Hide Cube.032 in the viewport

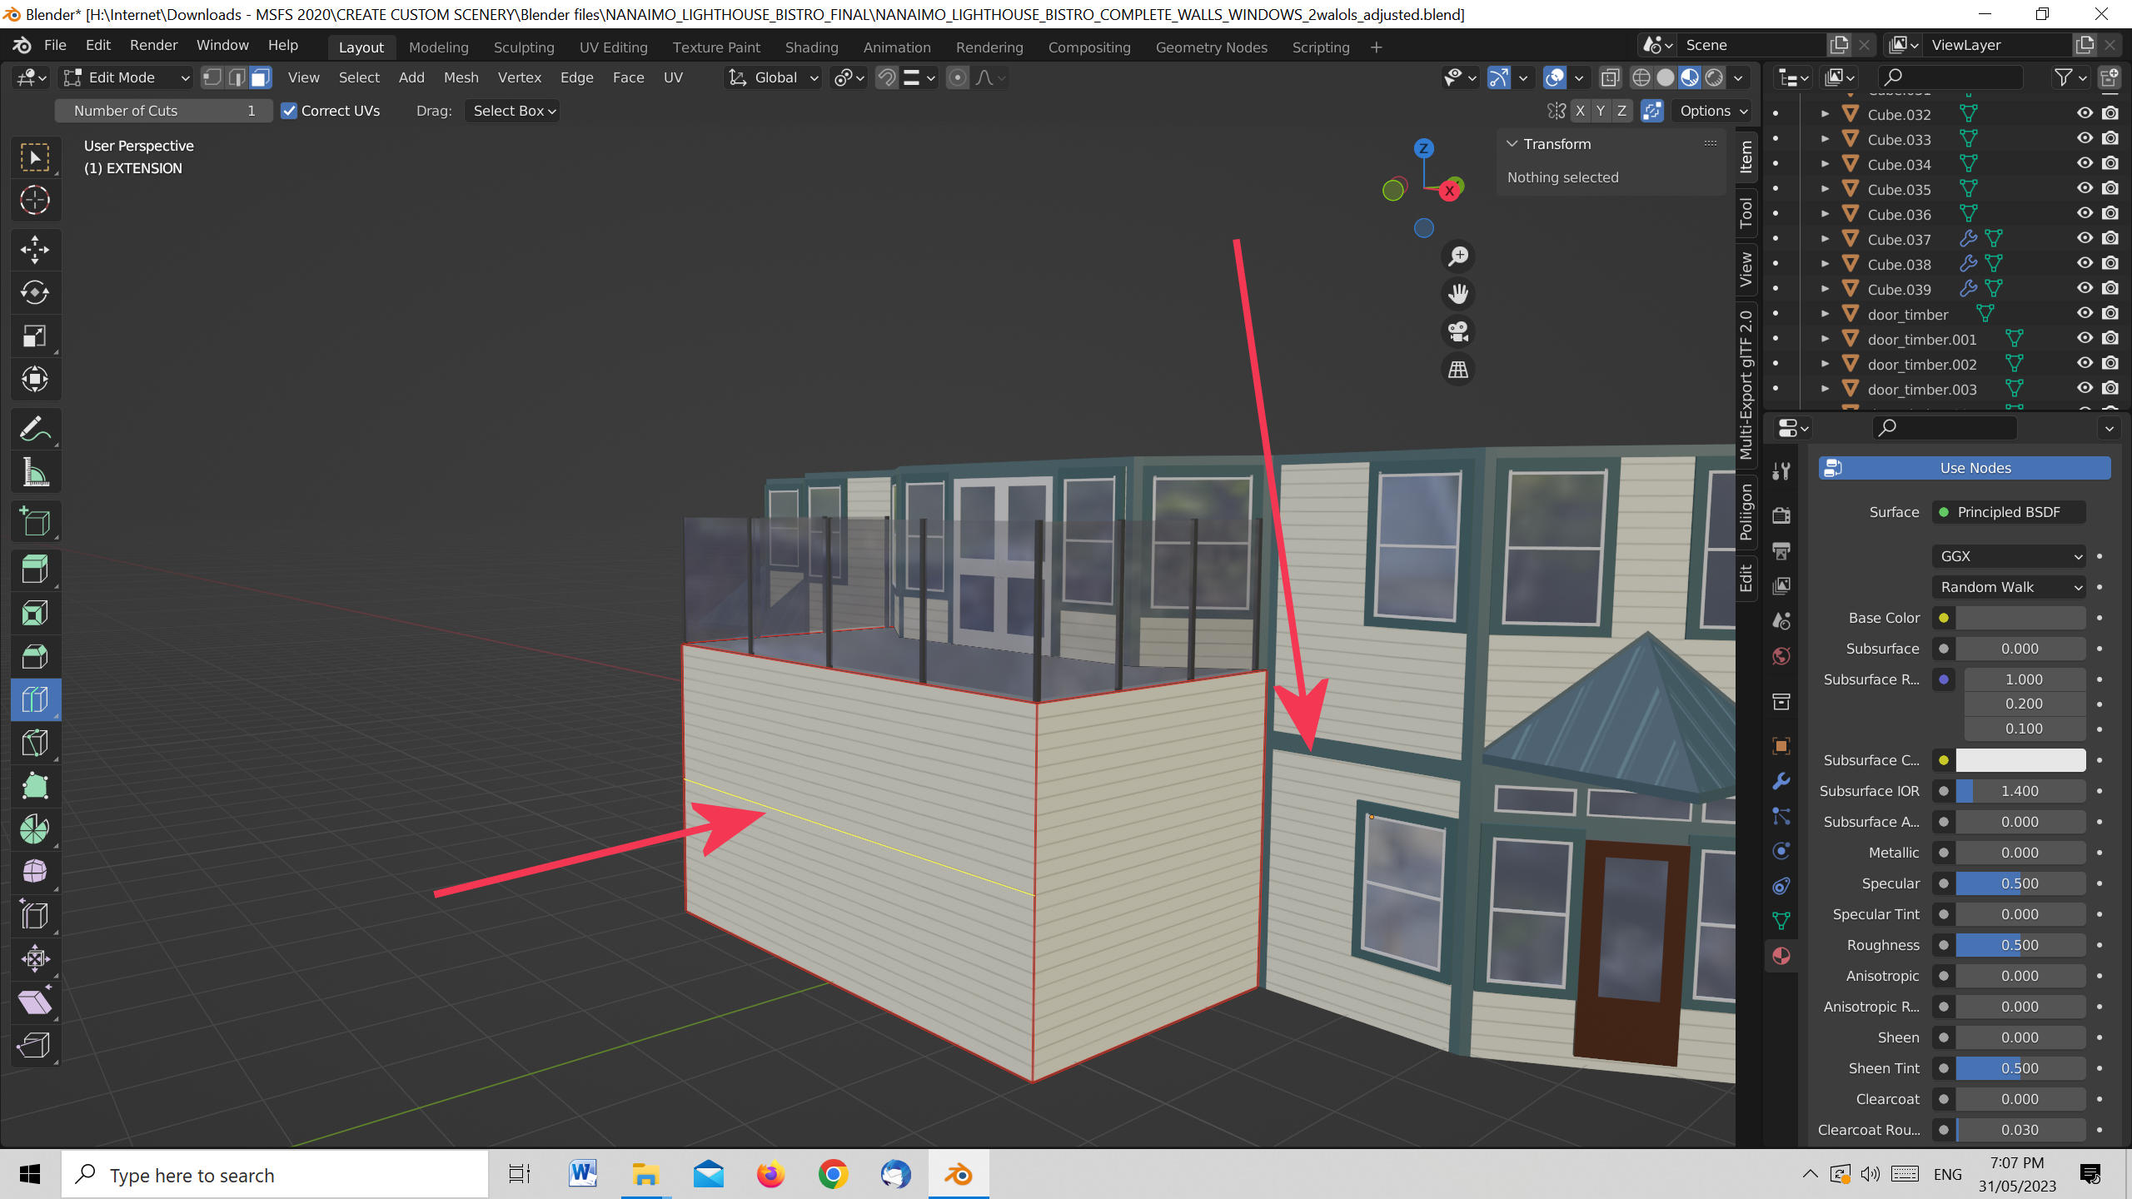coord(2085,113)
